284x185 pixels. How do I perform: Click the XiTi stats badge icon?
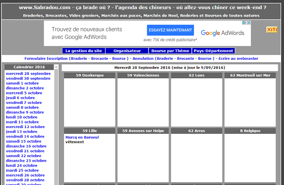[x=272, y=29]
